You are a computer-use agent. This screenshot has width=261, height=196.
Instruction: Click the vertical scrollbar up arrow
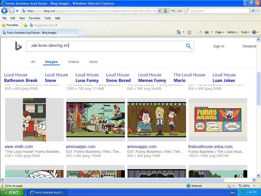tap(258, 40)
